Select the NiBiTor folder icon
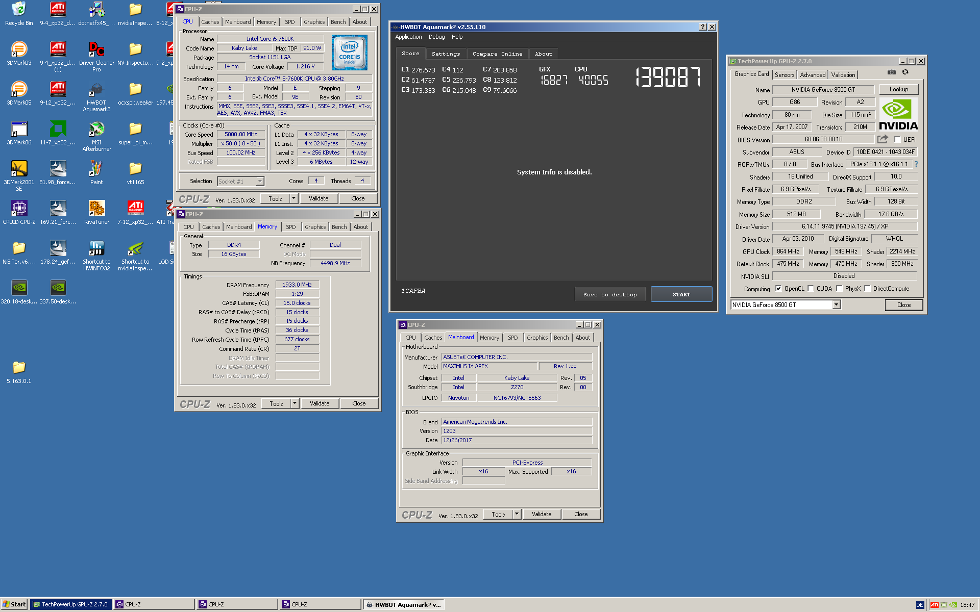 click(19, 252)
